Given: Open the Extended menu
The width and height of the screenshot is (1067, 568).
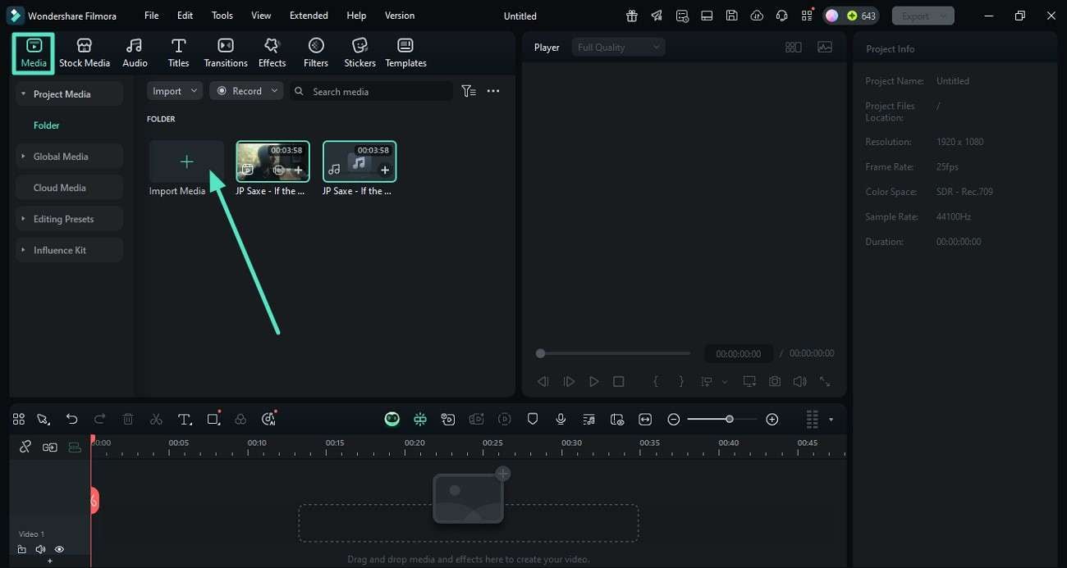Looking at the screenshot, I should (309, 16).
